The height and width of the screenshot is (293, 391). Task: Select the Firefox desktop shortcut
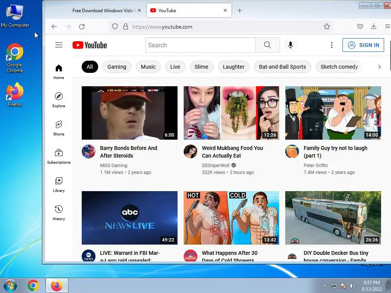(x=15, y=95)
